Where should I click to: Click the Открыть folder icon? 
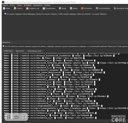pos(15,8)
